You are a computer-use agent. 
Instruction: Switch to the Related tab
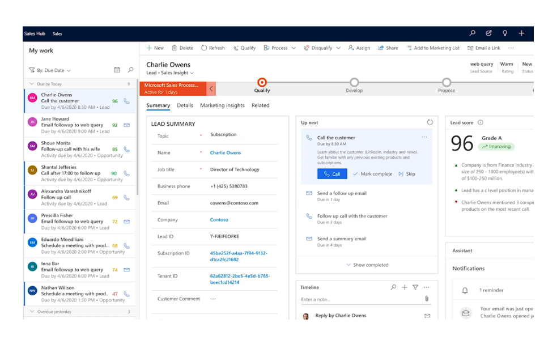tap(261, 105)
